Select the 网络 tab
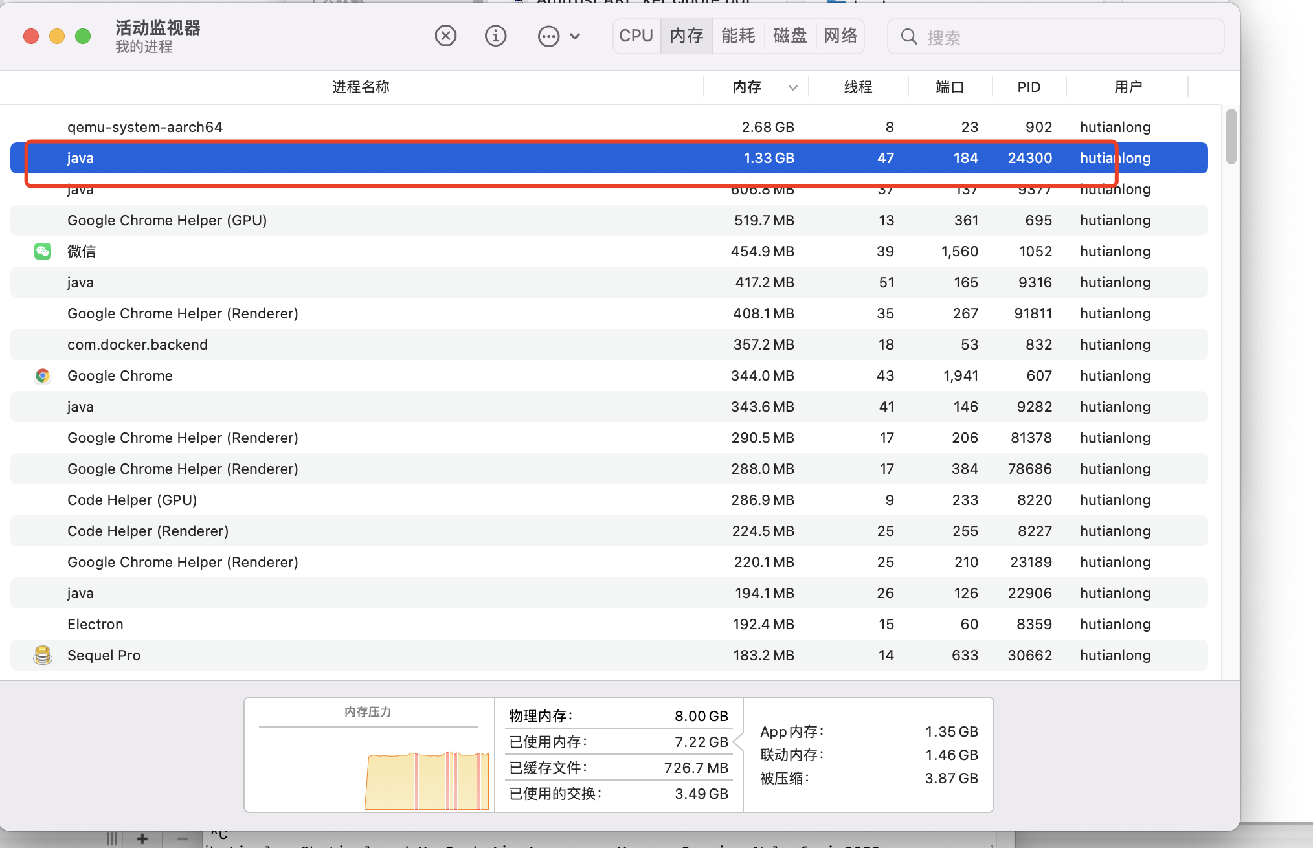This screenshot has width=1313, height=848. point(840,36)
